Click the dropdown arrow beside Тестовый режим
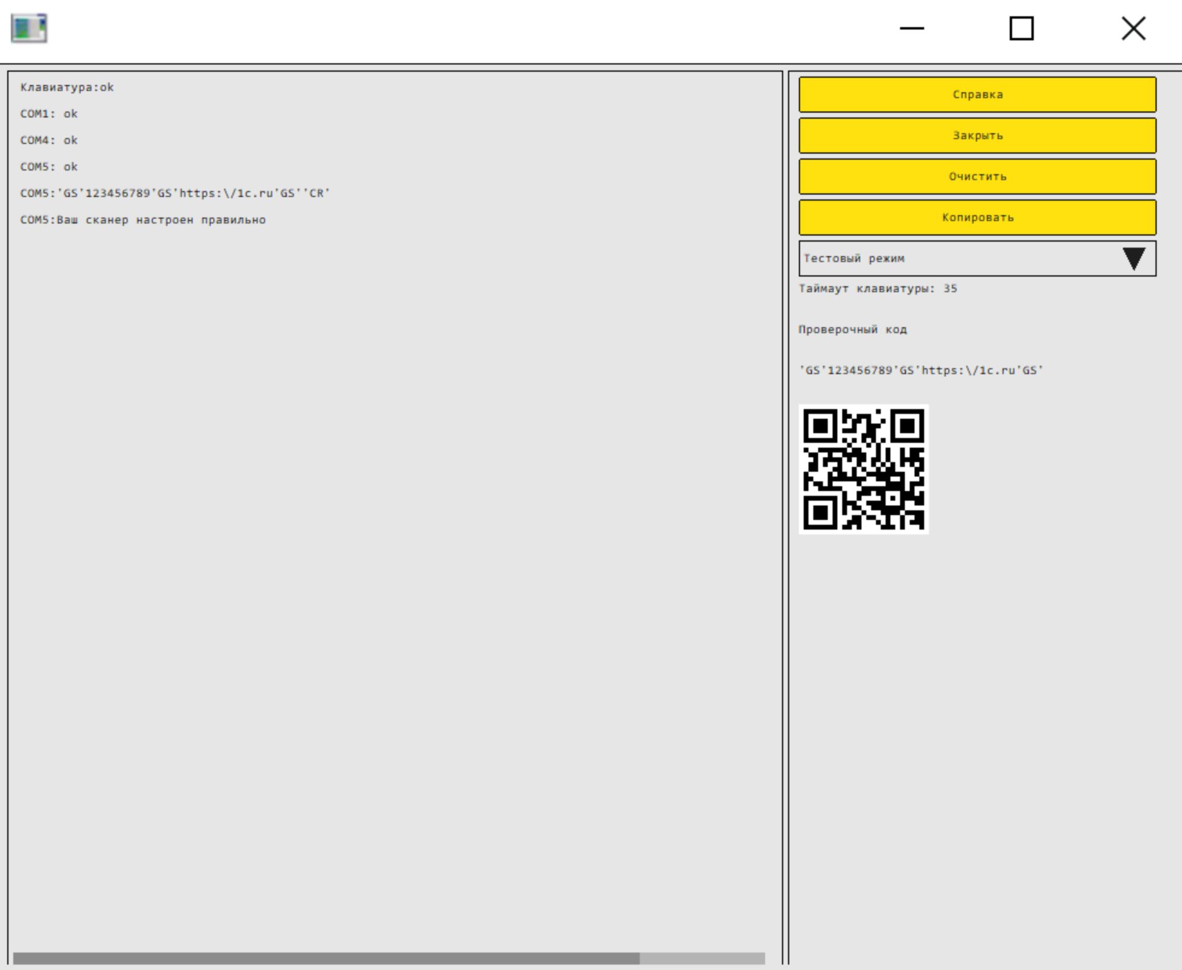1182x970 pixels. pyautogui.click(x=1134, y=258)
